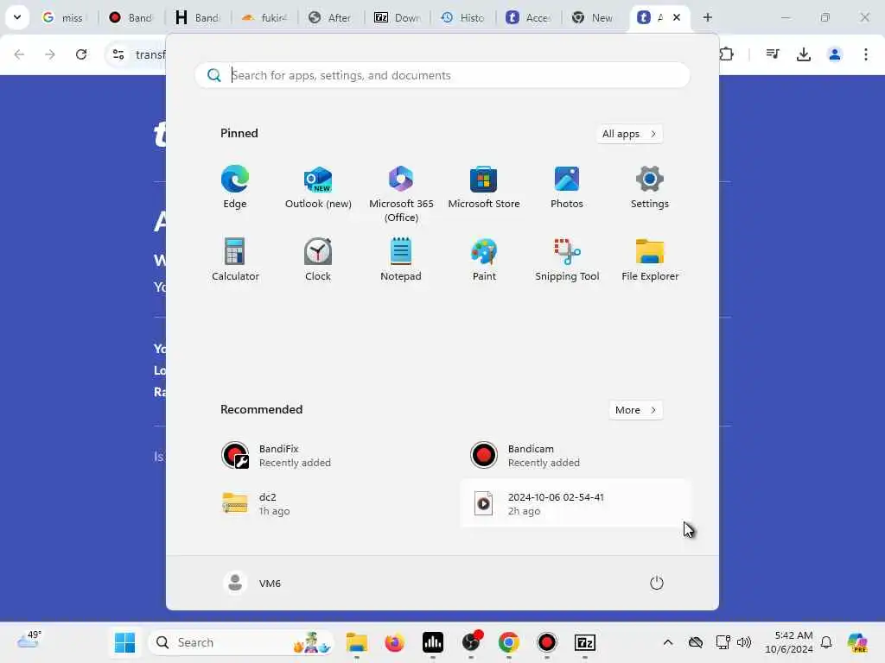Open Settings gear in Pinned
This screenshot has height=663, width=885.
click(650, 187)
